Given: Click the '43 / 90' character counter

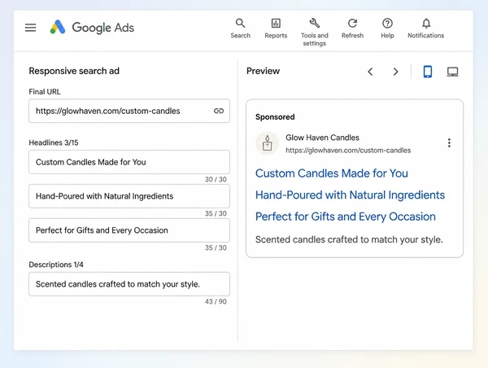Looking at the screenshot, I should tap(216, 301).
